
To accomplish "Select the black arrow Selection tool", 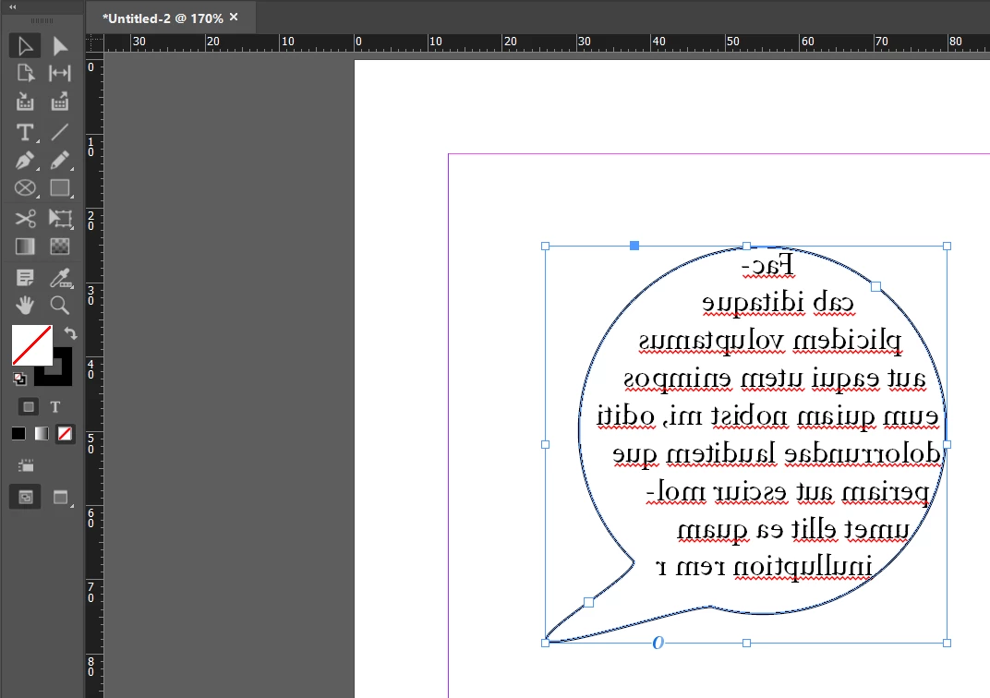I will [x=25, y=46].
